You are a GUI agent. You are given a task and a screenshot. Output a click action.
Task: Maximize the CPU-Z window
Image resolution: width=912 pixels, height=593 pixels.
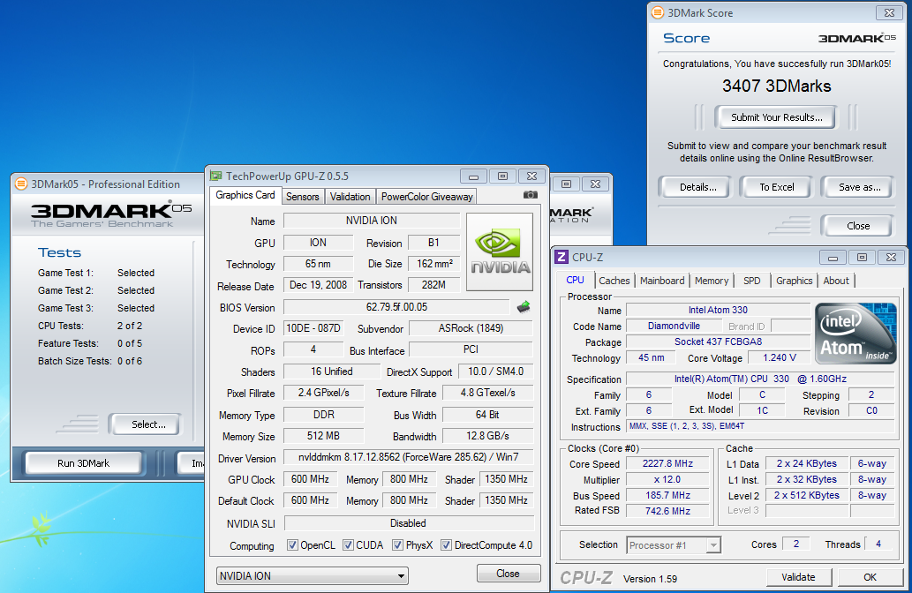tap(862, 257)
